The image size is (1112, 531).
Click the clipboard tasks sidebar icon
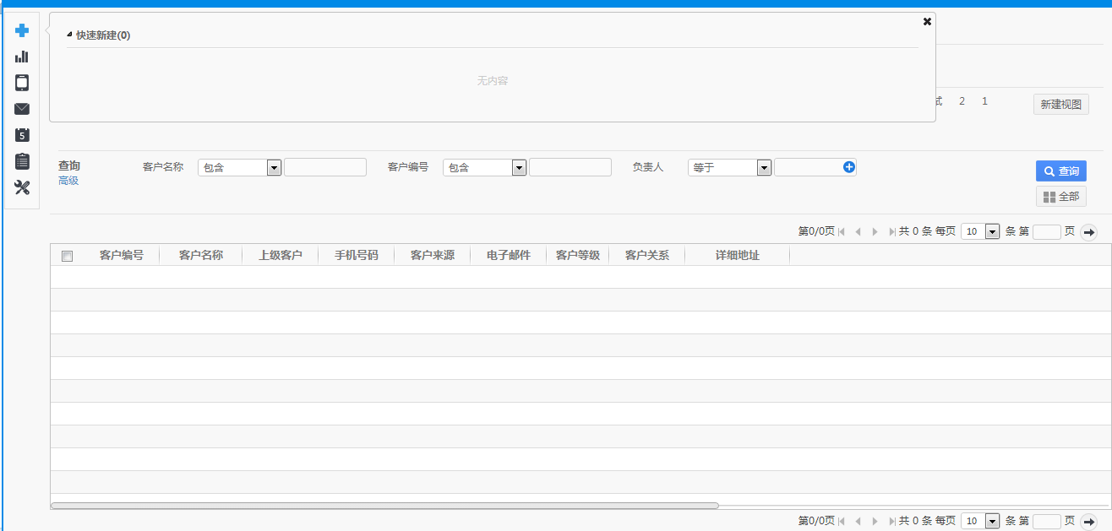(22, 161)
